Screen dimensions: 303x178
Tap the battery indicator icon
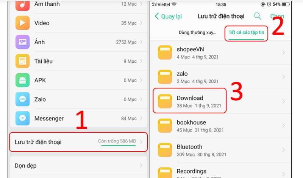coord(286,4)
